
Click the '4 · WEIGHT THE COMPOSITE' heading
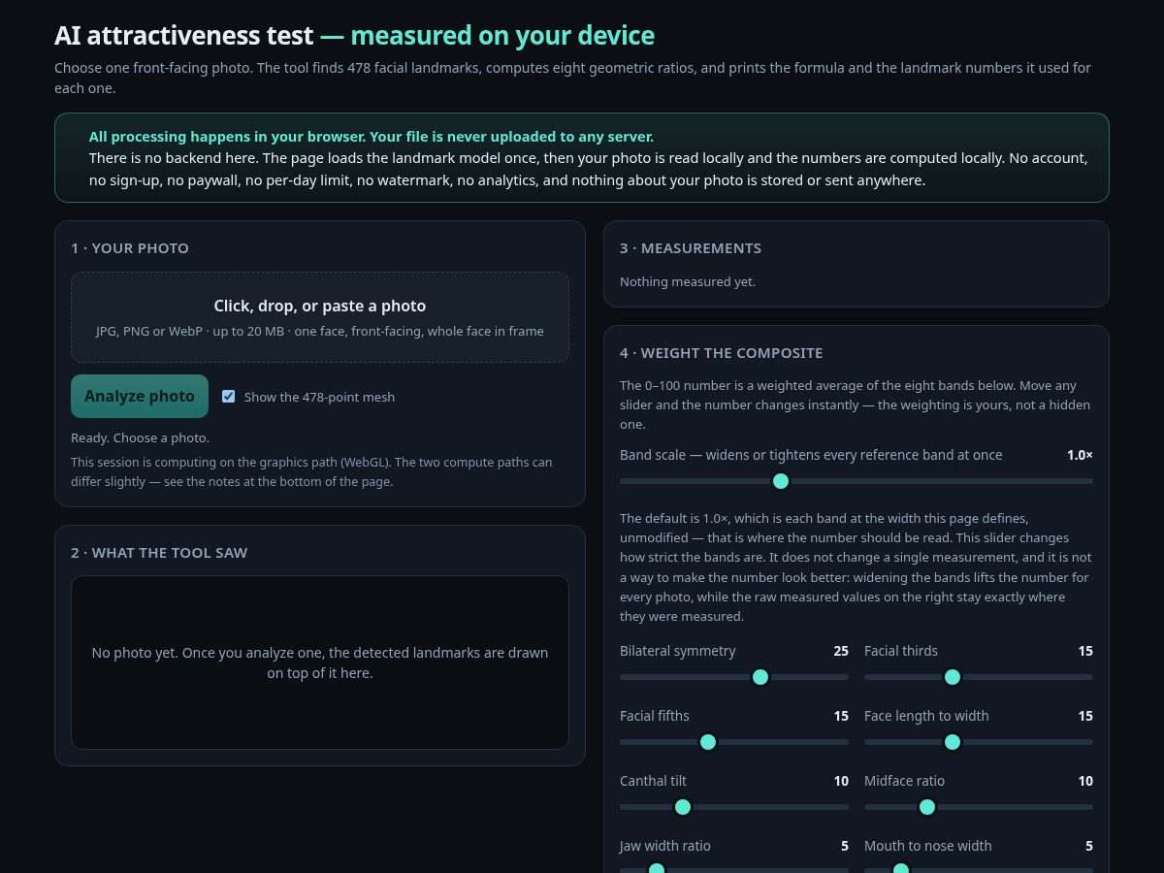click(722, 353)
